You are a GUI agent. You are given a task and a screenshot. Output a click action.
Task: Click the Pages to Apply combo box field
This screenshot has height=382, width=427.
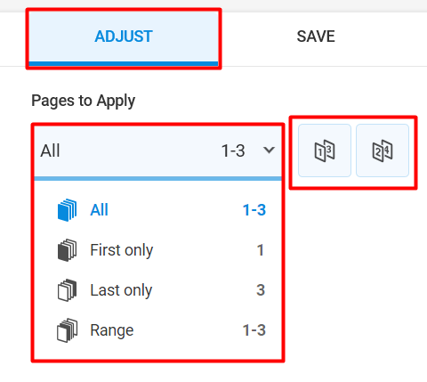pos(157,152)
